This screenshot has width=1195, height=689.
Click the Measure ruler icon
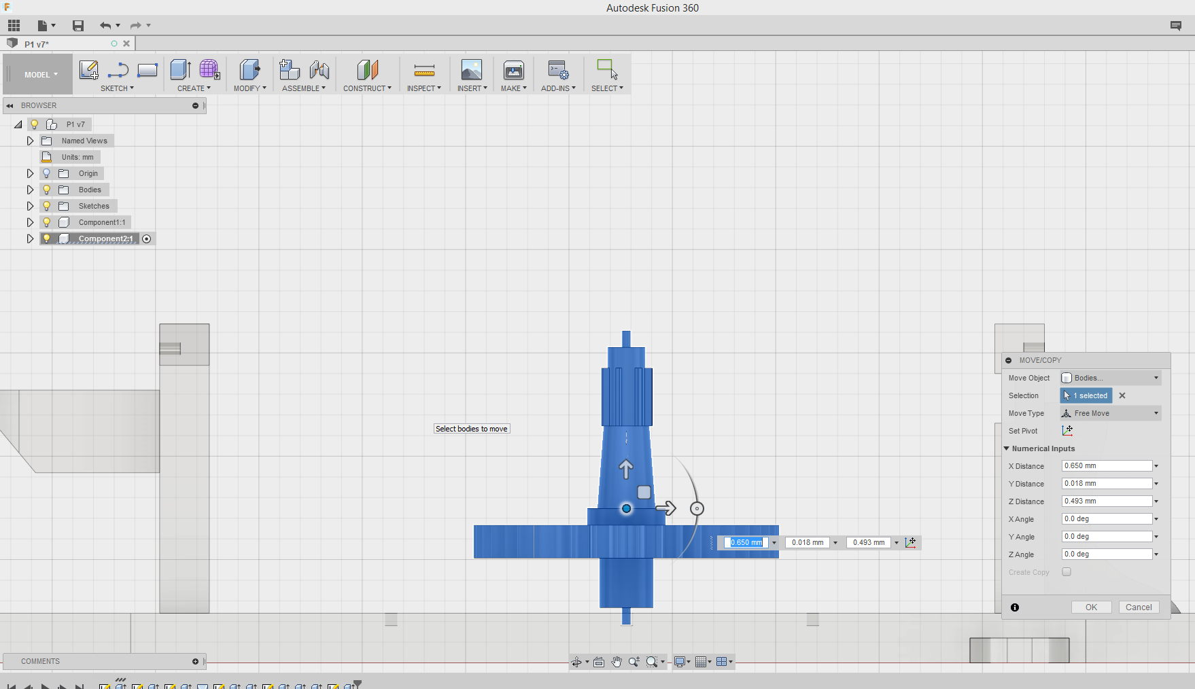424,70
